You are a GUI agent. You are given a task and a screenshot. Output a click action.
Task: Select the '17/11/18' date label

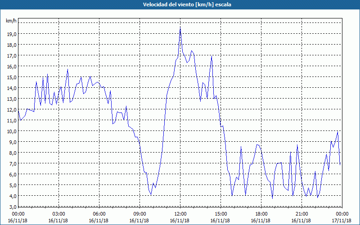pyautogui.click(x=342, y=220)
